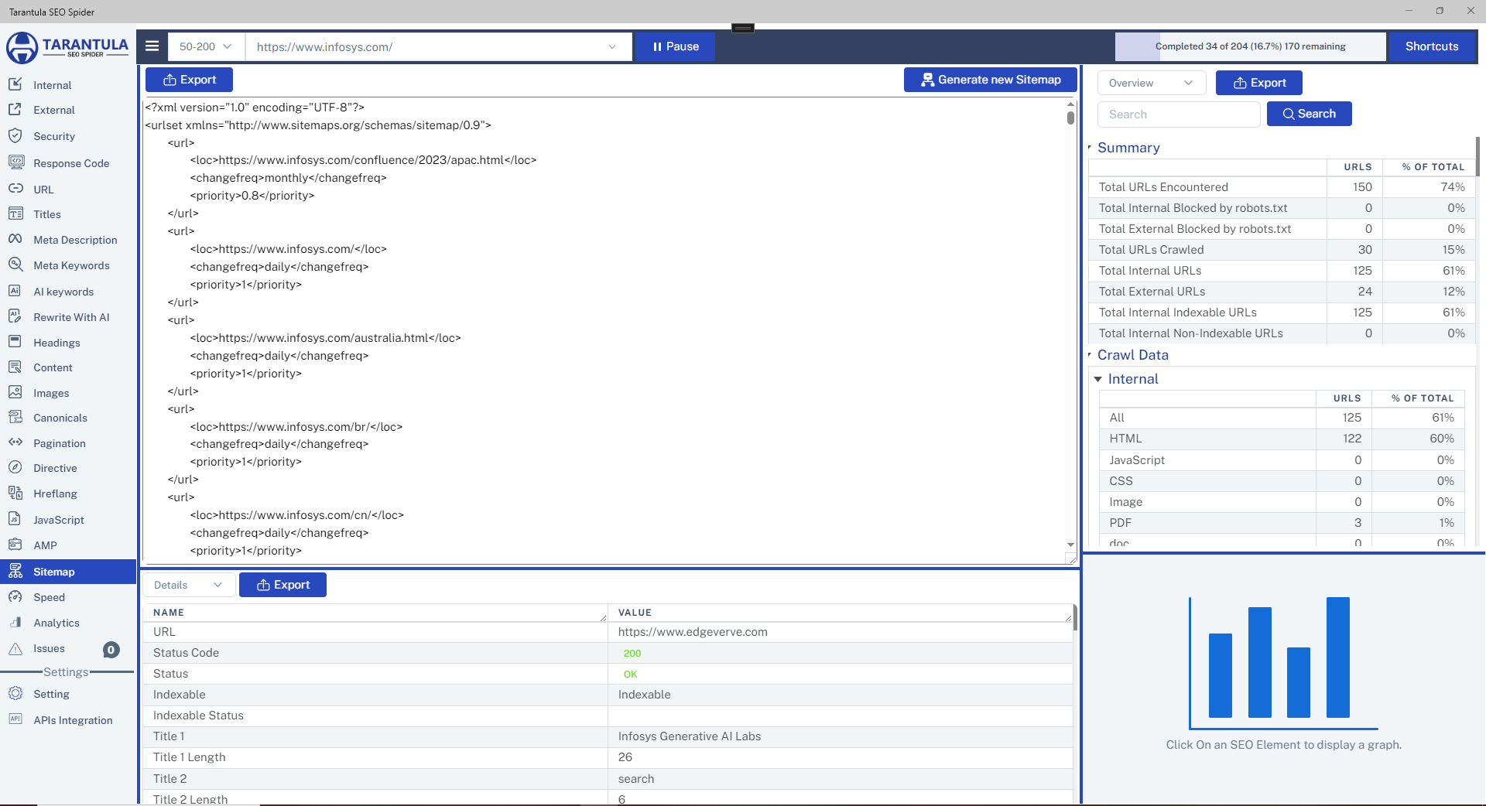
Task: Export the sitemap XML
Action: coord(189,80)
